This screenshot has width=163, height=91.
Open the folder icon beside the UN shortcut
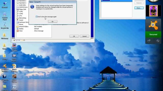click(5, 47)
